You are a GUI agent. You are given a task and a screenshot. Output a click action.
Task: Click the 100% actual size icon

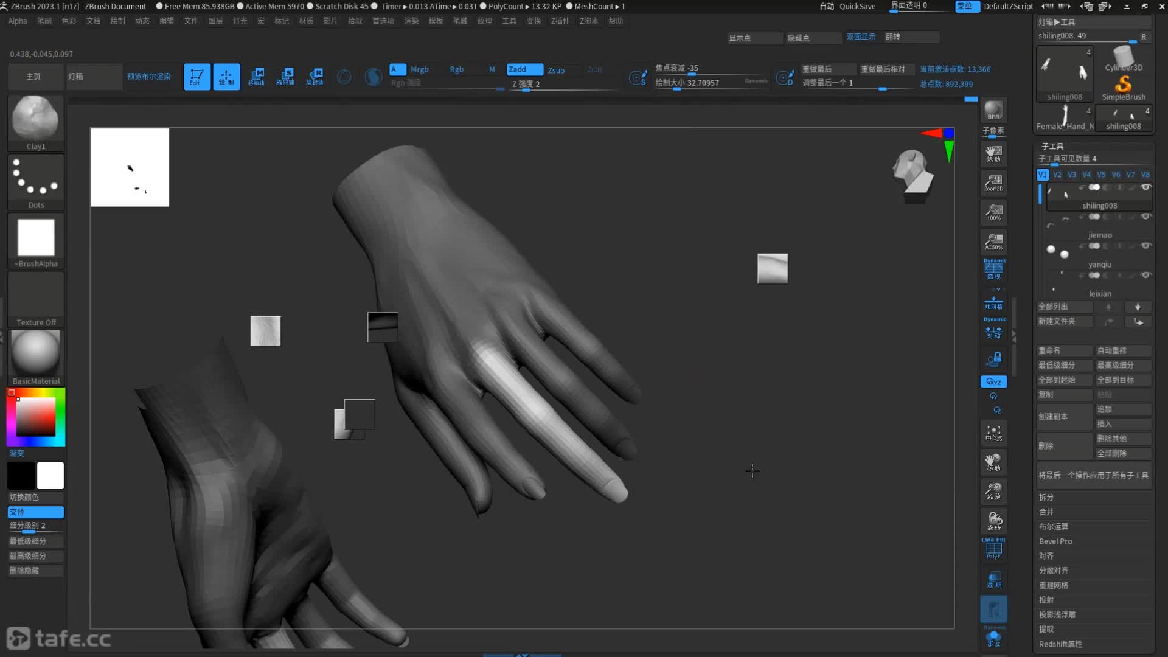(x=993, y=212)
